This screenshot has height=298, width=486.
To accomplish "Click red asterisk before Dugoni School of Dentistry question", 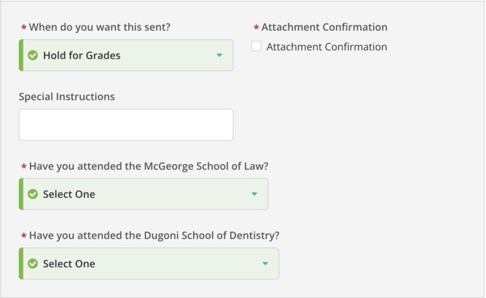I will tap(24, 236).
